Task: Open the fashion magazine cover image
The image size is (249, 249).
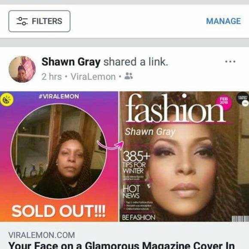Action: coord(184,156)
